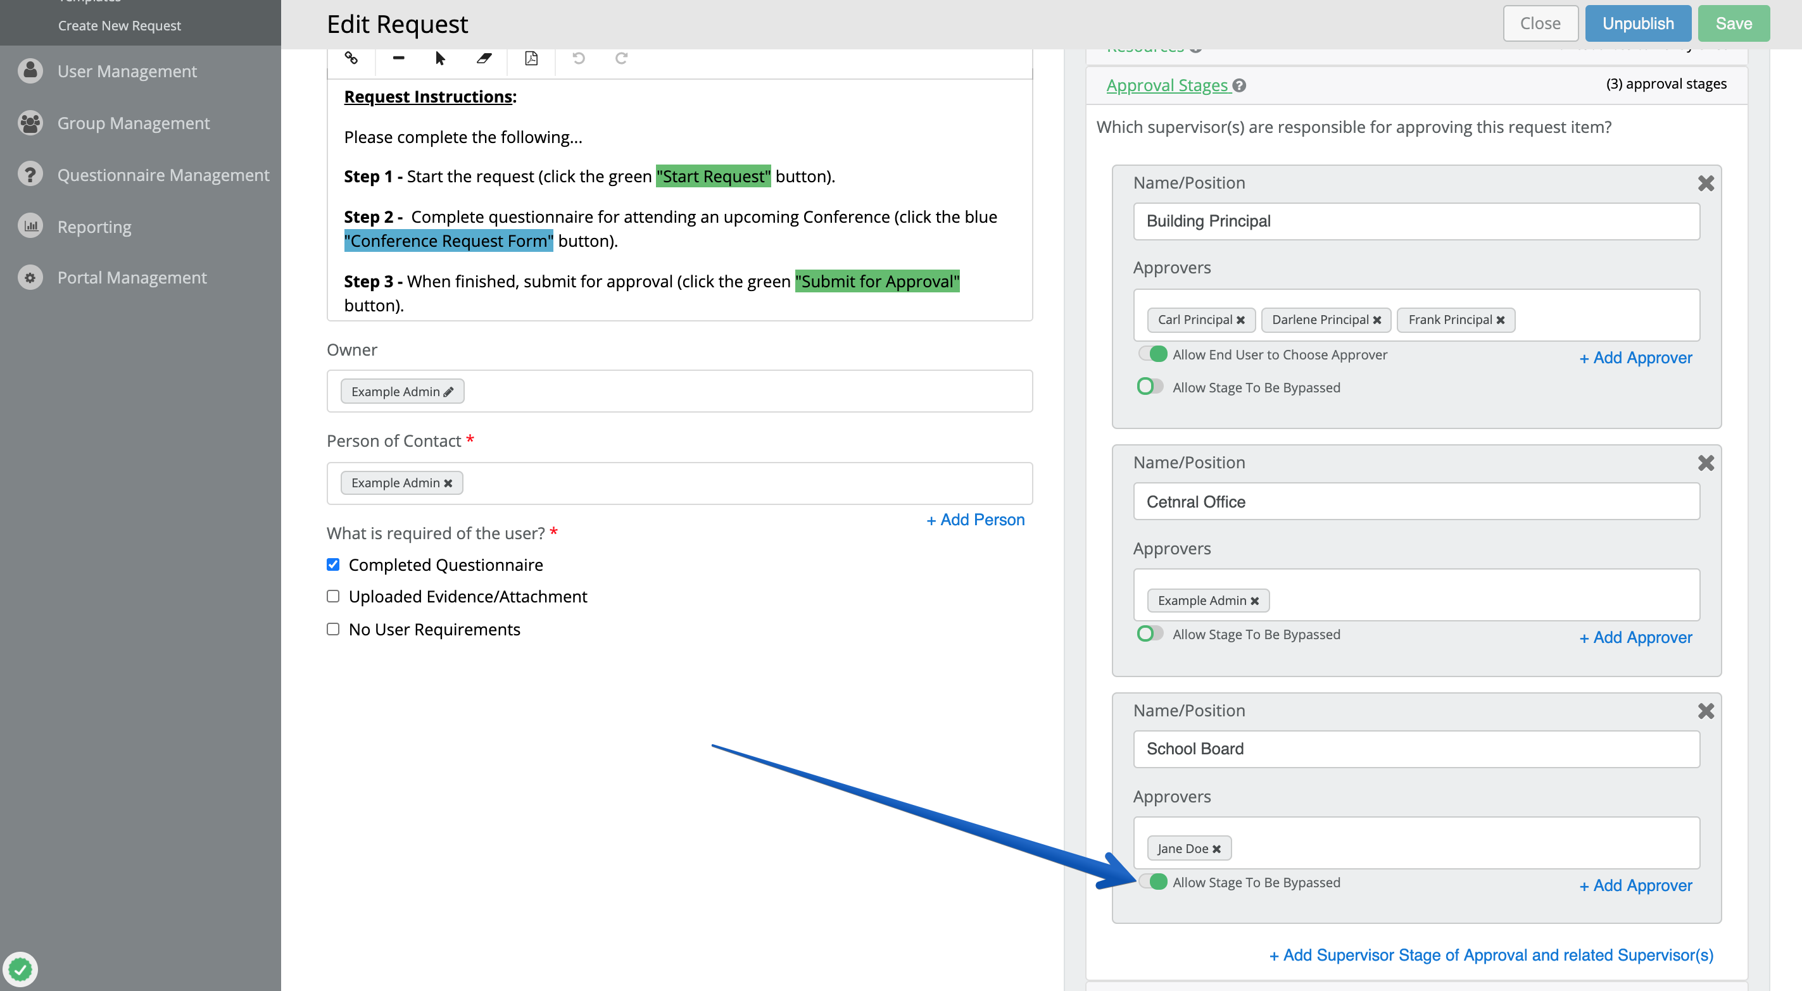Click the Unpublish button
This screenshot has height=991, width=1802.
click(x=1637, y=24)
